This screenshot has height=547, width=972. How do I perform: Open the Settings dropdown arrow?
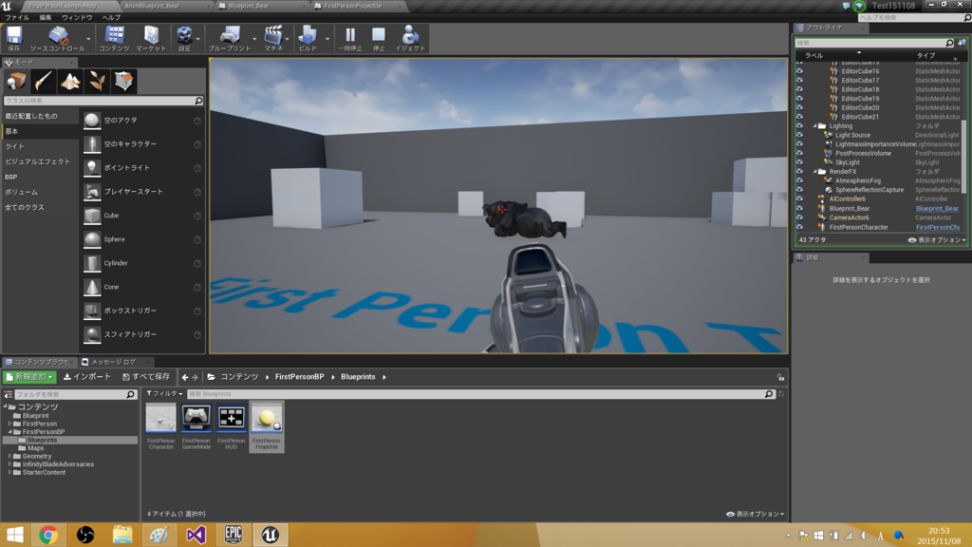[198, 38]
